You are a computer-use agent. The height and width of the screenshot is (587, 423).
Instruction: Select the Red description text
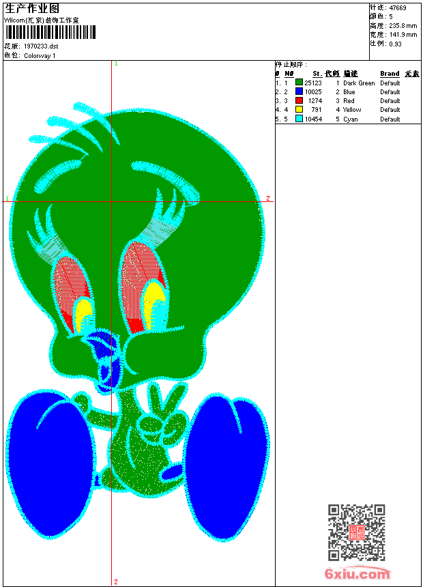point(349,101)
